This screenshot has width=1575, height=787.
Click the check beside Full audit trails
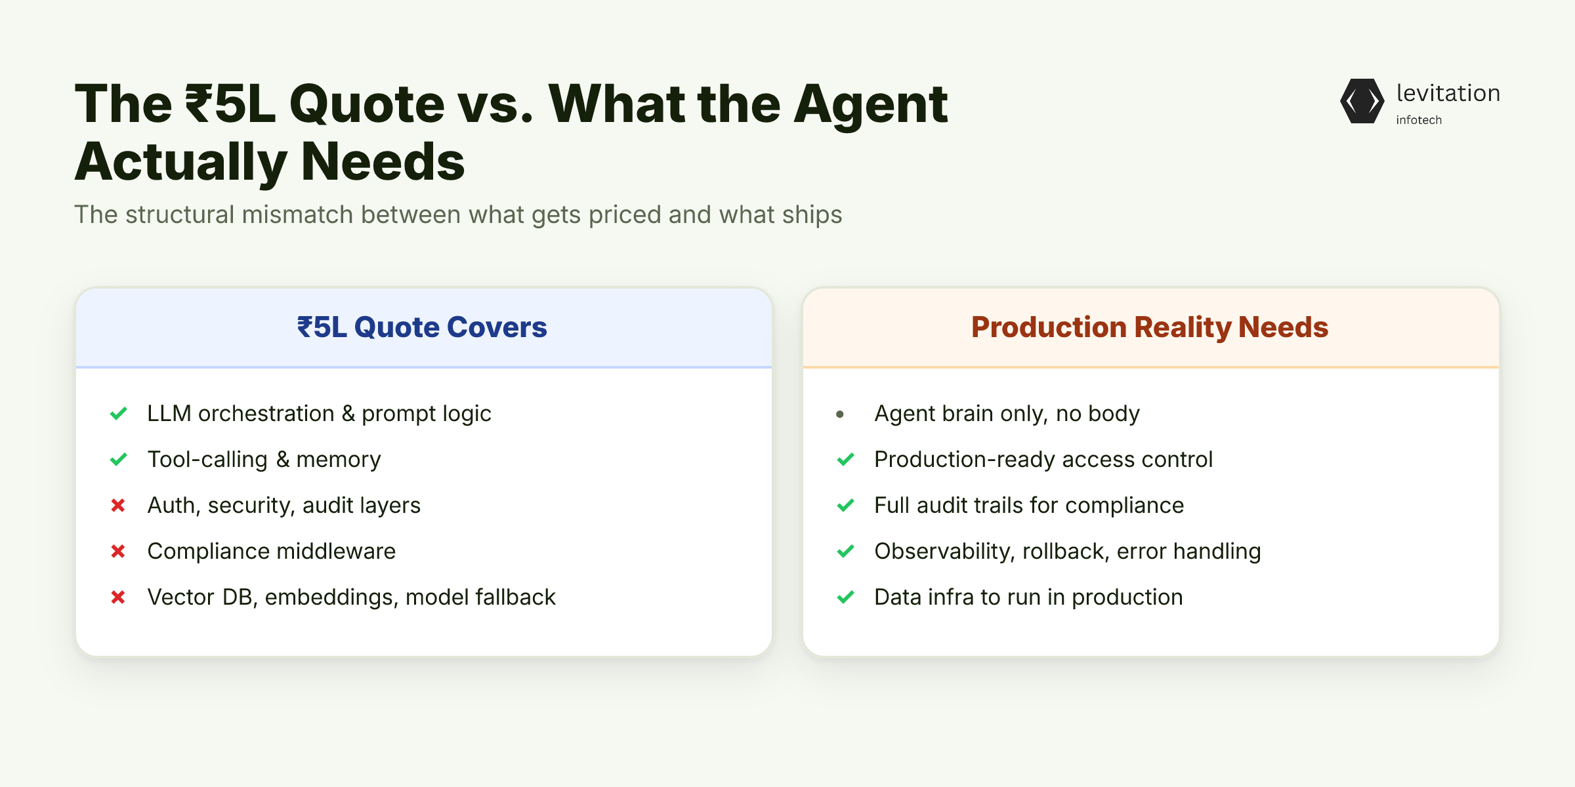(845, 506)
